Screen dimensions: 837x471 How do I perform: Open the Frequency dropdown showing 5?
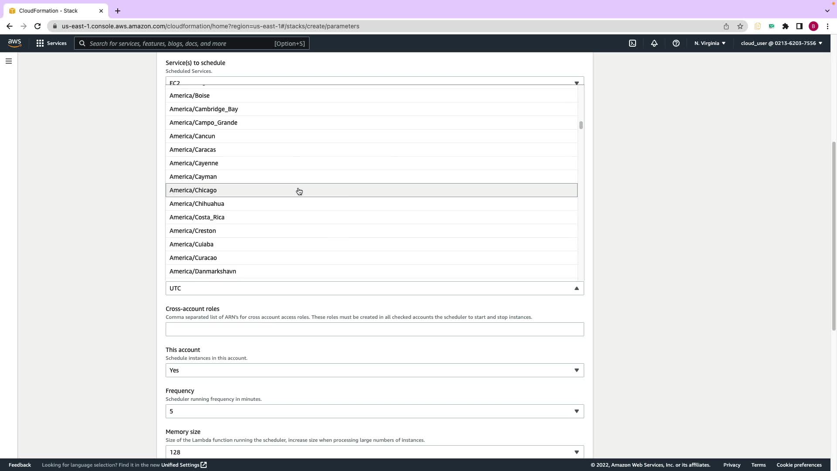pyautogui.click(x=374, y=411)
